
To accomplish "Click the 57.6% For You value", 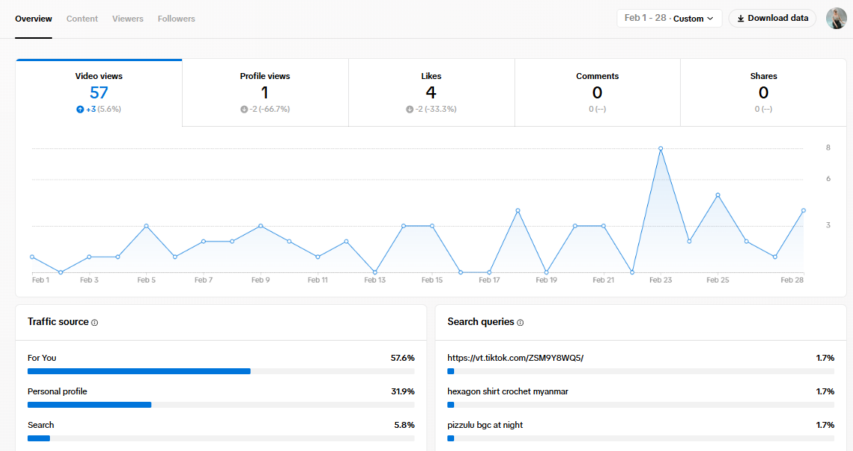I will pos(403,358).
